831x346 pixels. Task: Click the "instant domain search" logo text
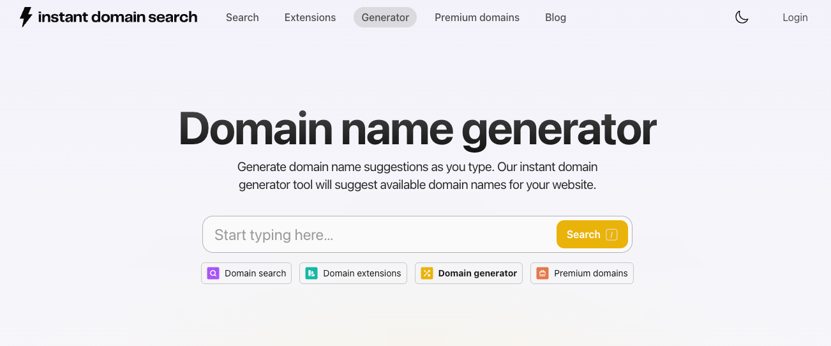coord(117,17)
